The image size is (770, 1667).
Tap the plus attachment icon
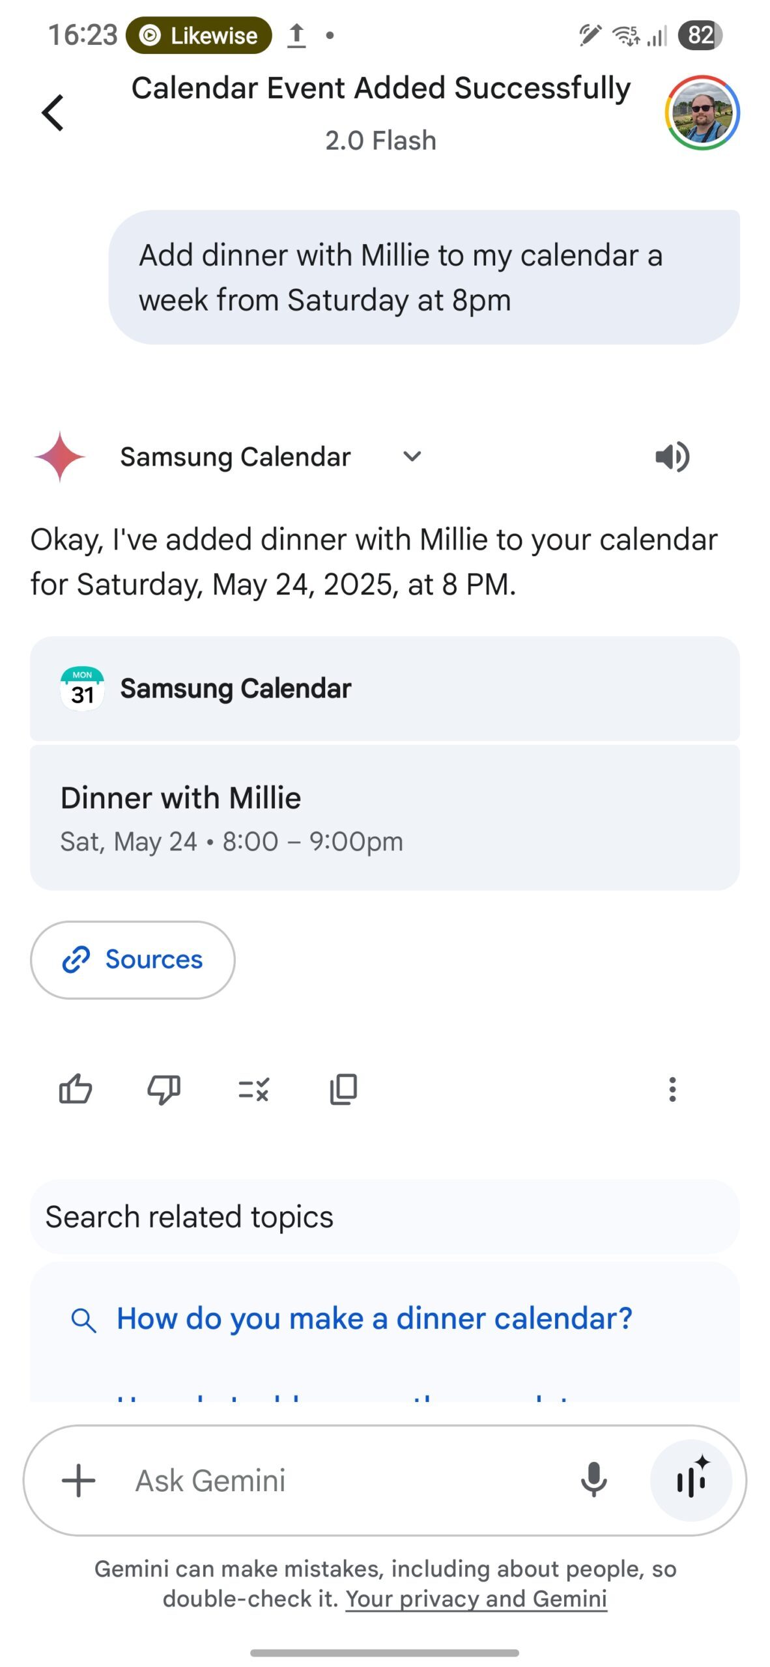point(79,1480)
